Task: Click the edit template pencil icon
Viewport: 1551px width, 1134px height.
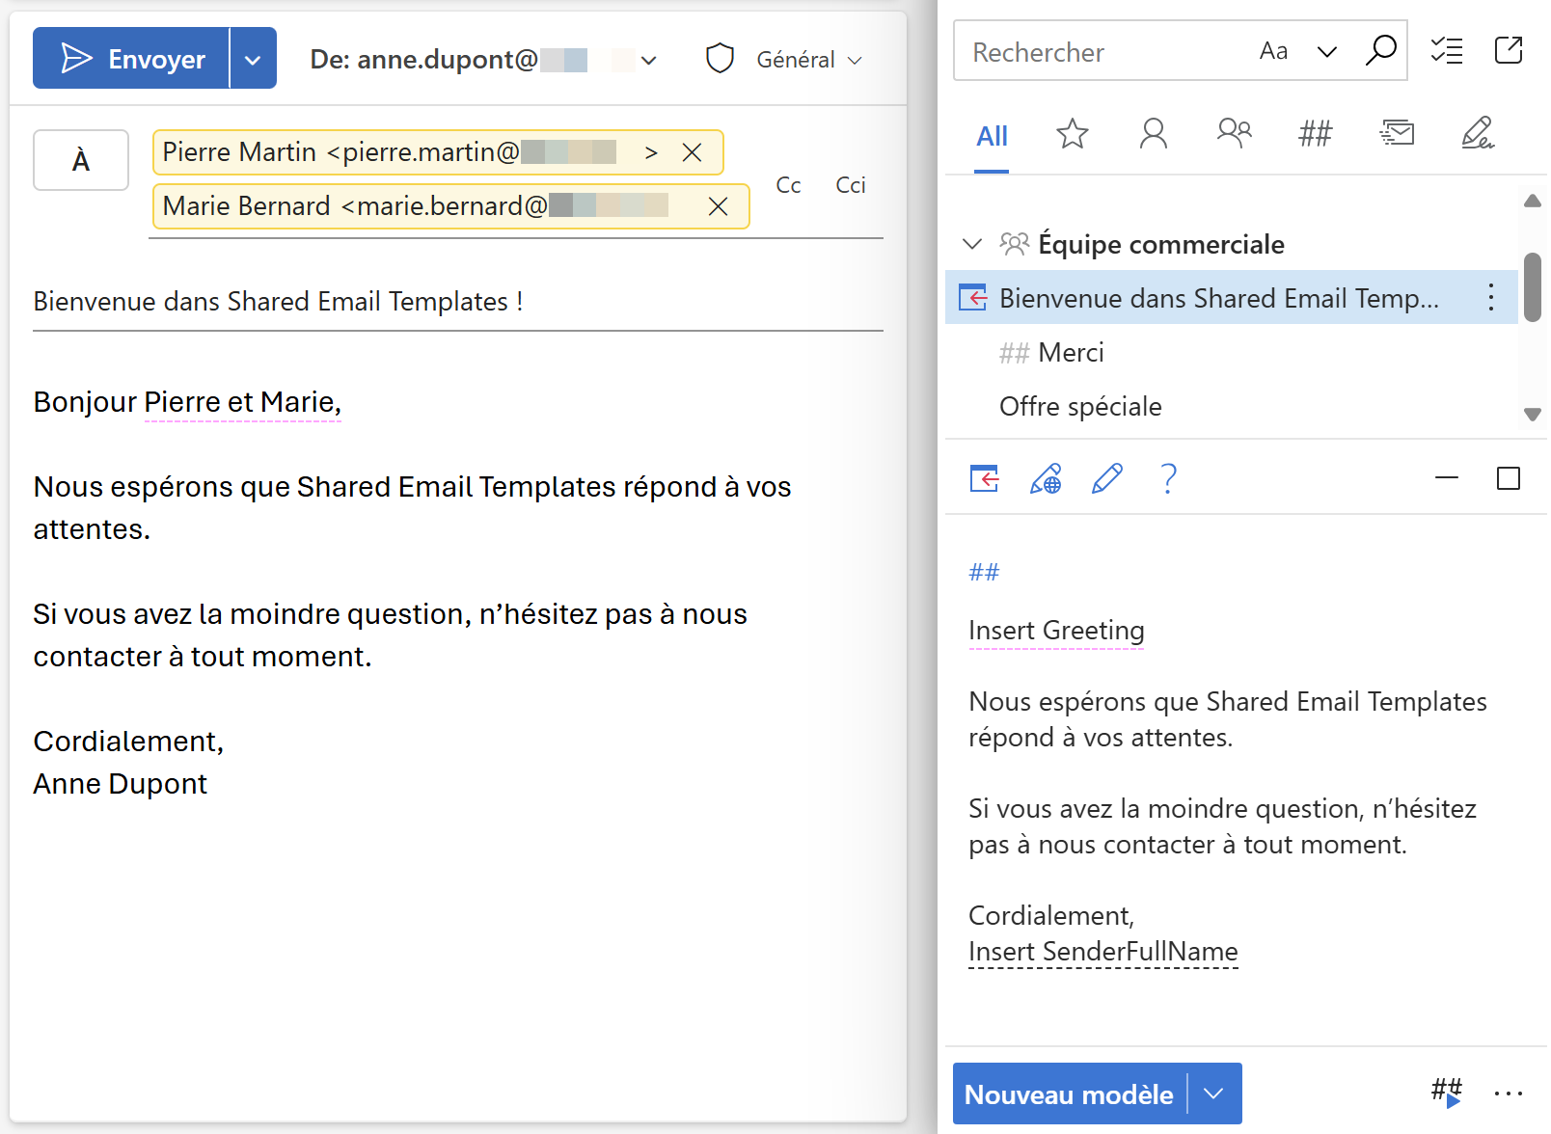Action: coord(1106,478)
